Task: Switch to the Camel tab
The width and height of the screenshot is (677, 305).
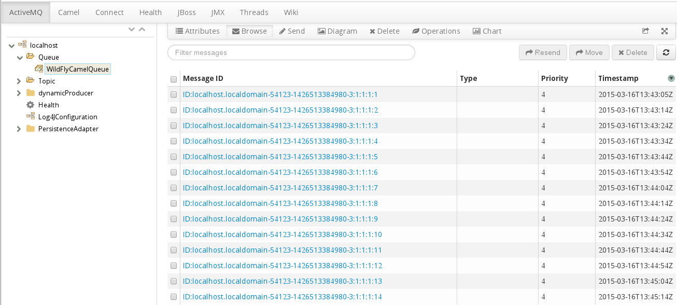Action: click(68, 12)
